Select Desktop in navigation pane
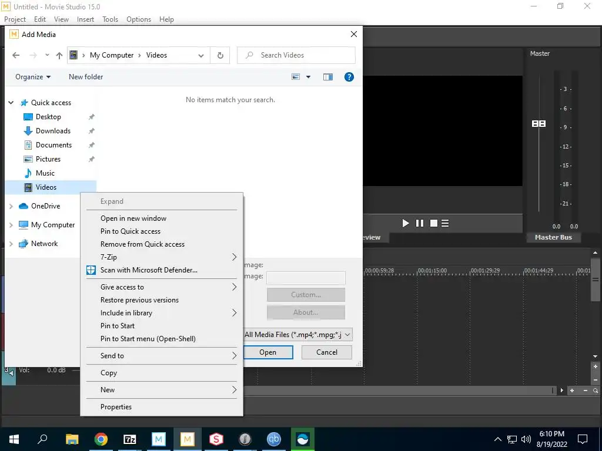This screenshot has height=451, width=602. click(x=48, y=117)
